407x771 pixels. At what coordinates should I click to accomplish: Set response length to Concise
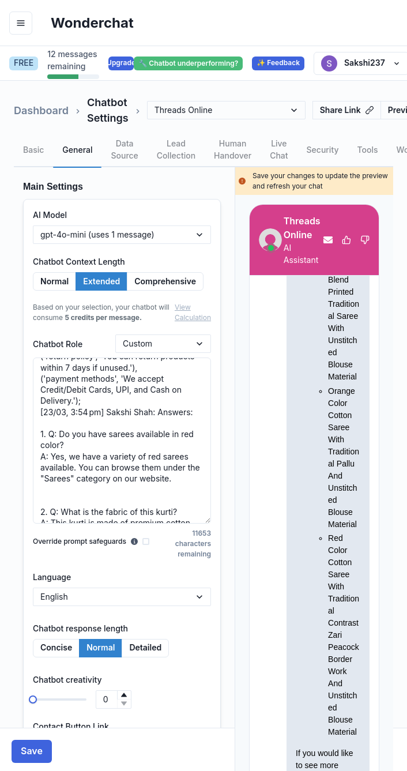56,648
